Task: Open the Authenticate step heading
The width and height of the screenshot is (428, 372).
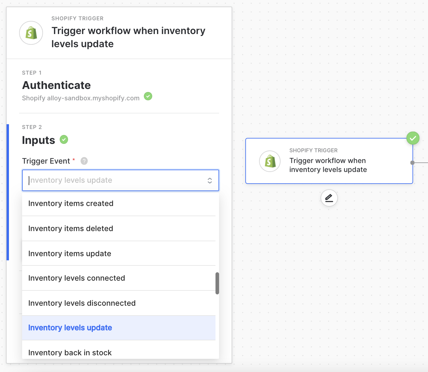Action: (56, 85)
